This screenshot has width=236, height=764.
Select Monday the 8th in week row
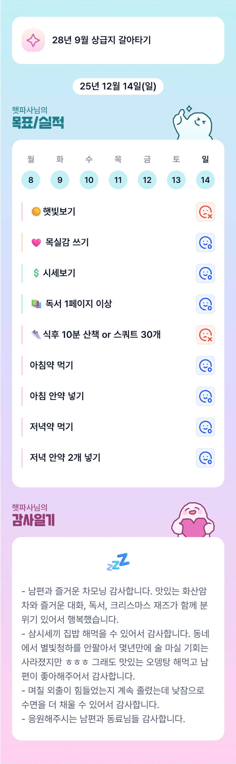pyautogui.click(x=31, y=180)
